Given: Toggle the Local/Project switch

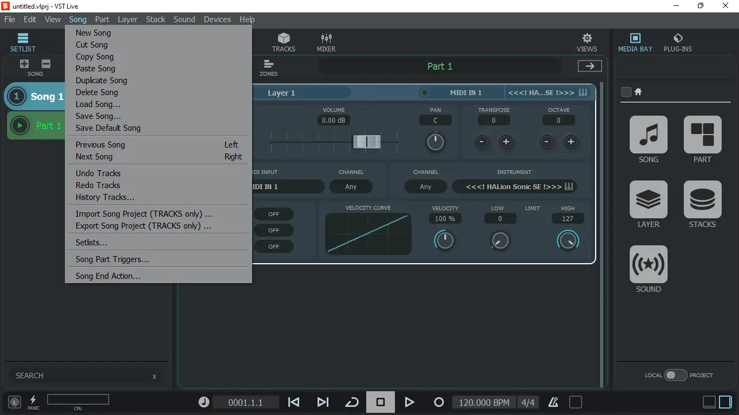Looking at the screenshot, I should (675, 375).
